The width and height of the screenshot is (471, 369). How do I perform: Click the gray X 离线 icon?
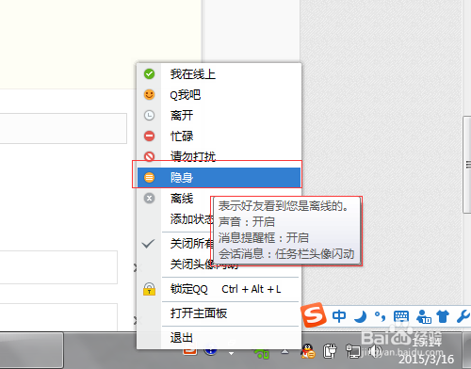(x=149, y=198)
